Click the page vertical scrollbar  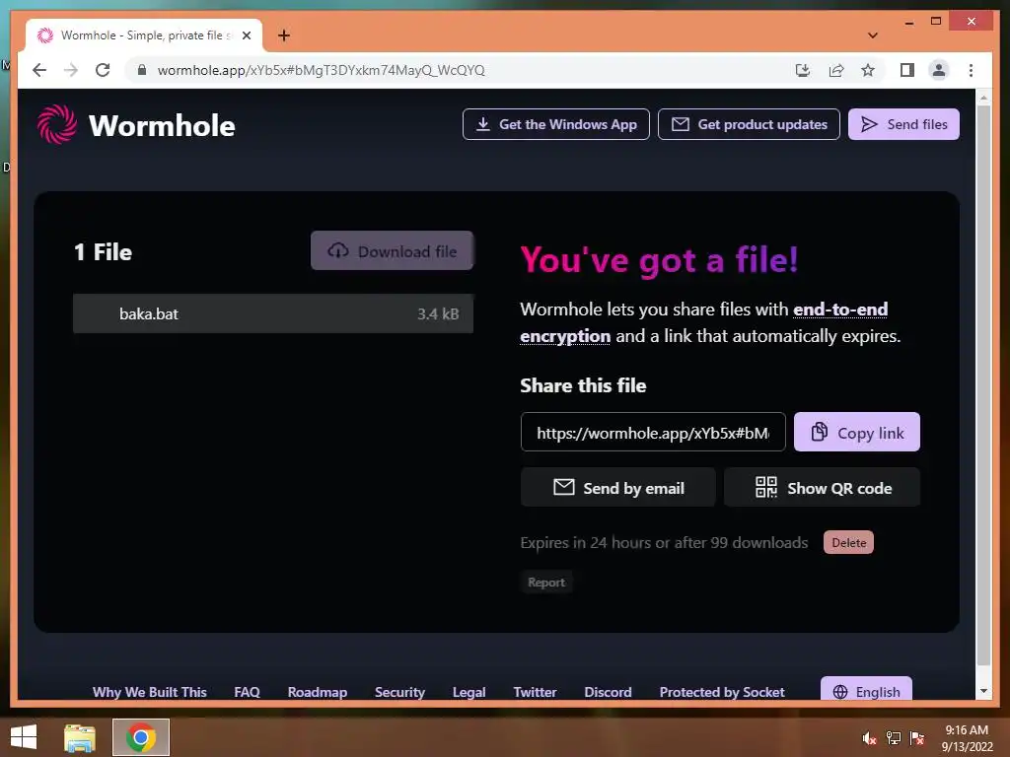(x=983, y=385)
